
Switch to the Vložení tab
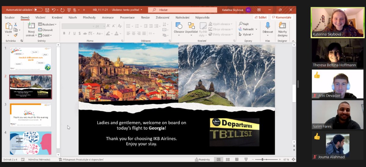pos(40,17)
